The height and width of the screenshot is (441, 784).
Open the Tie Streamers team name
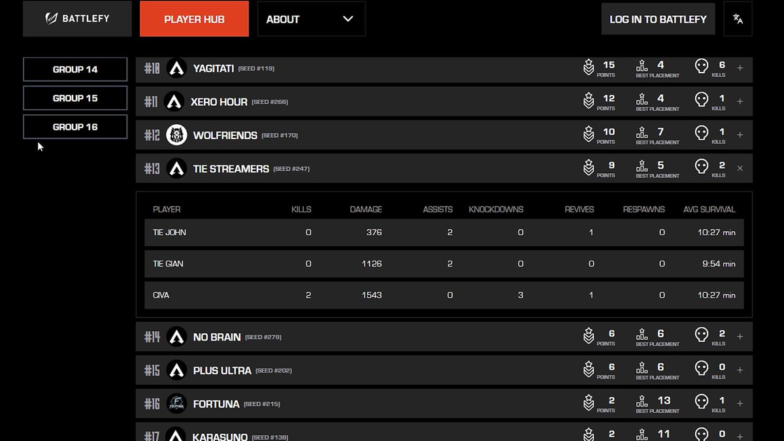[231, 169]
